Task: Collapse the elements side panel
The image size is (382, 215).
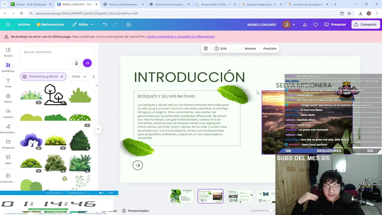Action: 98,129
